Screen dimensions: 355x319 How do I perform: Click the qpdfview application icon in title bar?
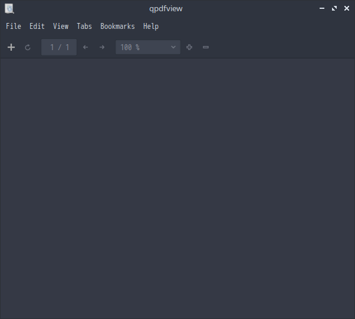(x=9, y=9)
